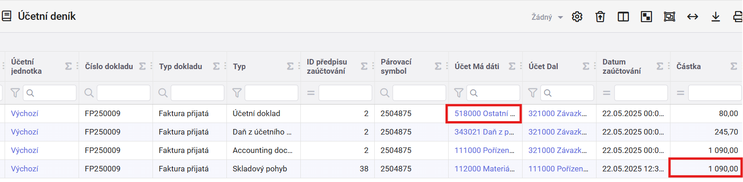This screenshot has height=182, width=743.
Task: Click the sum icon in Účet Dal column
Action: tap(586, 66)
